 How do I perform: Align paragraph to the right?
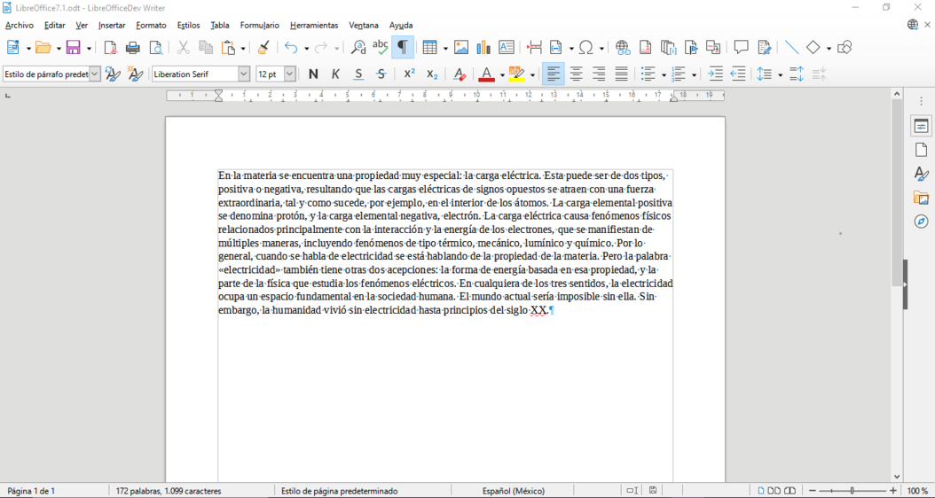point(599,74)
